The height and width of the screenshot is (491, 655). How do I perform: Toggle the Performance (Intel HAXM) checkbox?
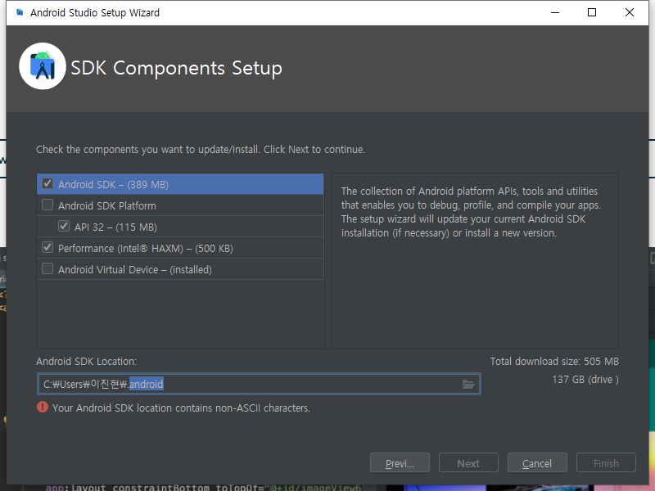pyautogui.click(x=47, y=248)
